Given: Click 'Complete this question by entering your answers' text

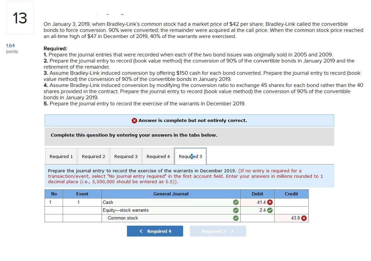Looking at the screenshot, I should click(x=134, y=135).
